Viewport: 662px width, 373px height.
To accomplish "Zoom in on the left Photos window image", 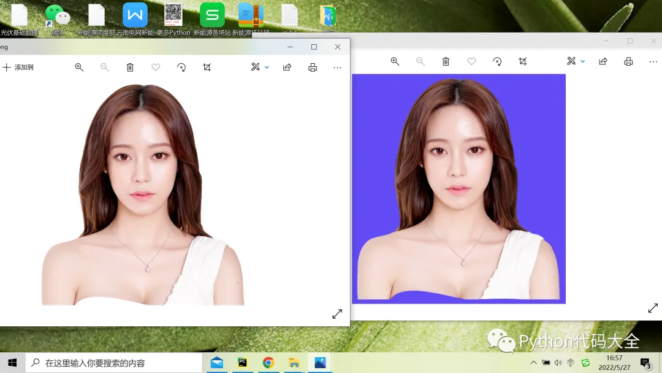I will point(79,67).
